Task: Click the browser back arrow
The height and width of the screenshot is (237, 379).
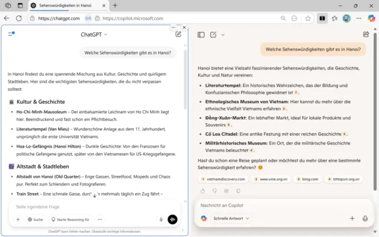Action: [7, 18]
